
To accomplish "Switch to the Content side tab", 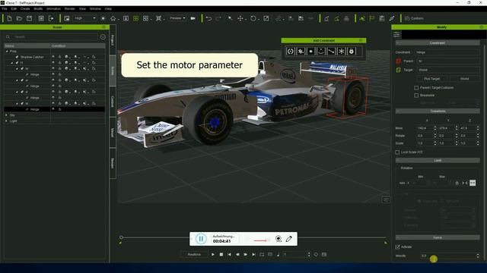I will [x=113, y=102].
